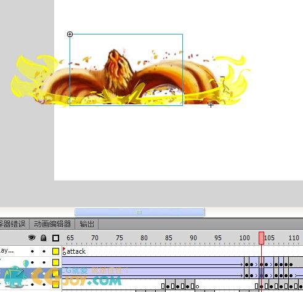Screen dimensions: 303x292
Task: Click frame 85 on the timeline ruler
Action: point(169,238)
